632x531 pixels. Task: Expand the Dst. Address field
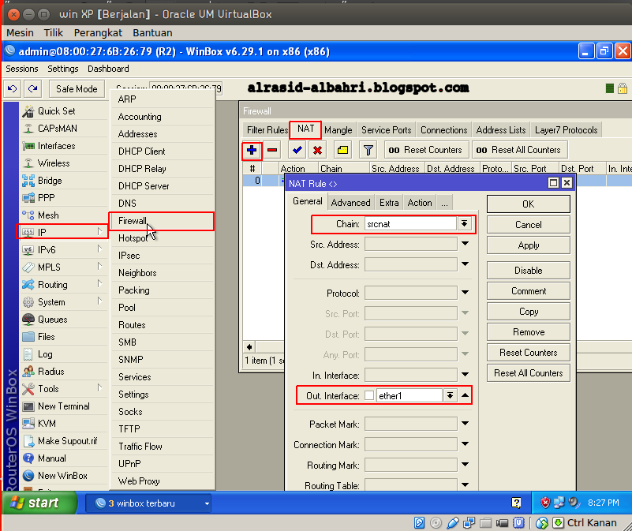click(466, 264)
